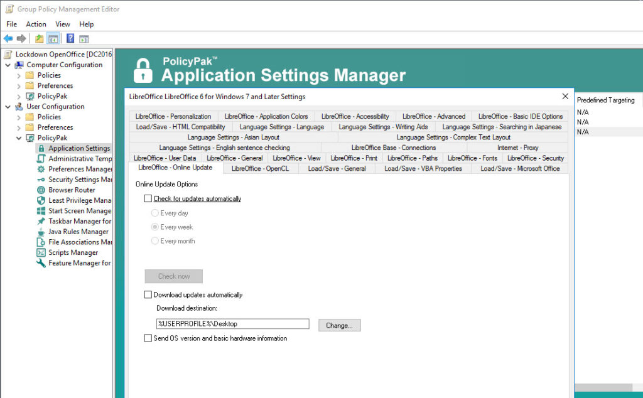Click the Predefined Targeting column header
The image size is (643, 398).
pos(608,100)
